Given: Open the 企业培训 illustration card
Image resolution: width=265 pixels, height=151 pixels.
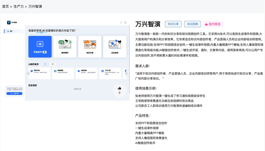Looking at the screenshot, I should (115, 47).
